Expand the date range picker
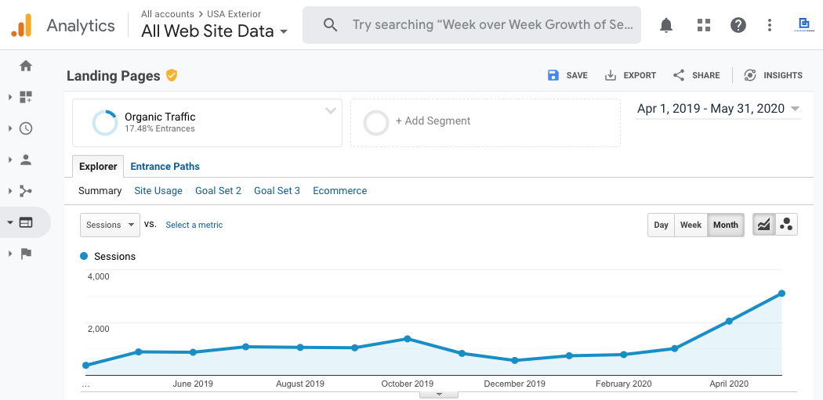Viewport: 823px width, 400px height. pyautogui.click(x=718, y=109)
